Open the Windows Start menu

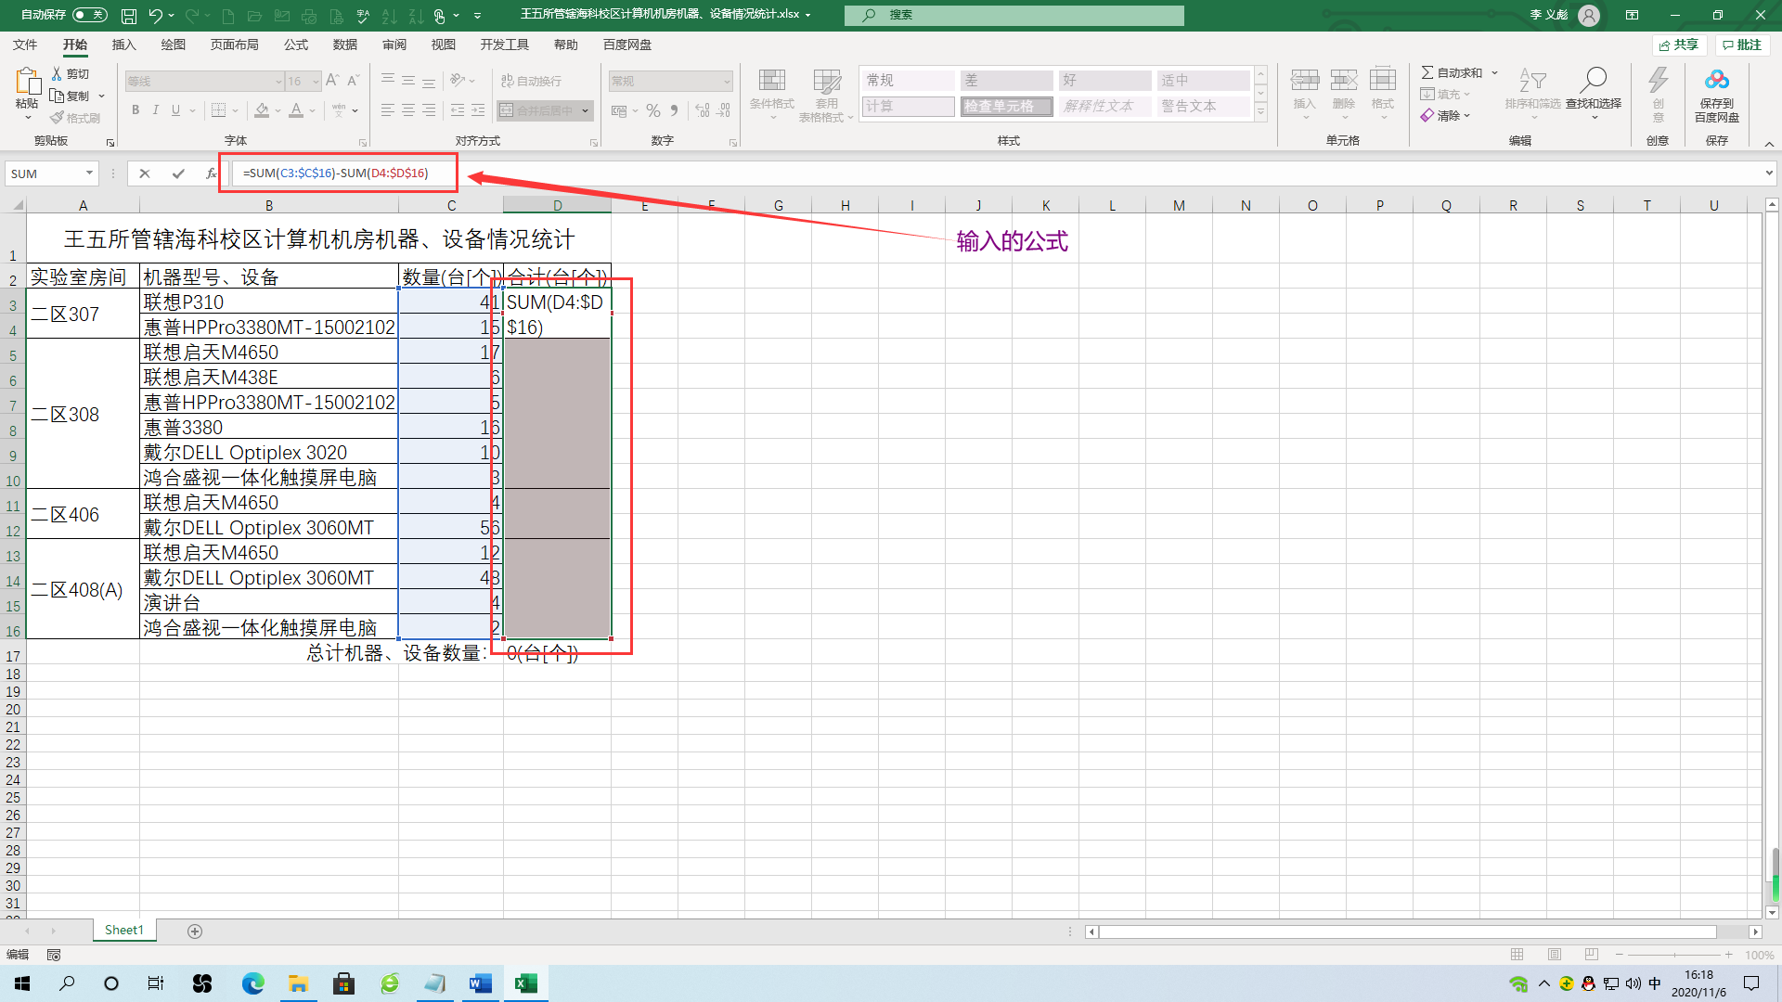tap(22, 983)
